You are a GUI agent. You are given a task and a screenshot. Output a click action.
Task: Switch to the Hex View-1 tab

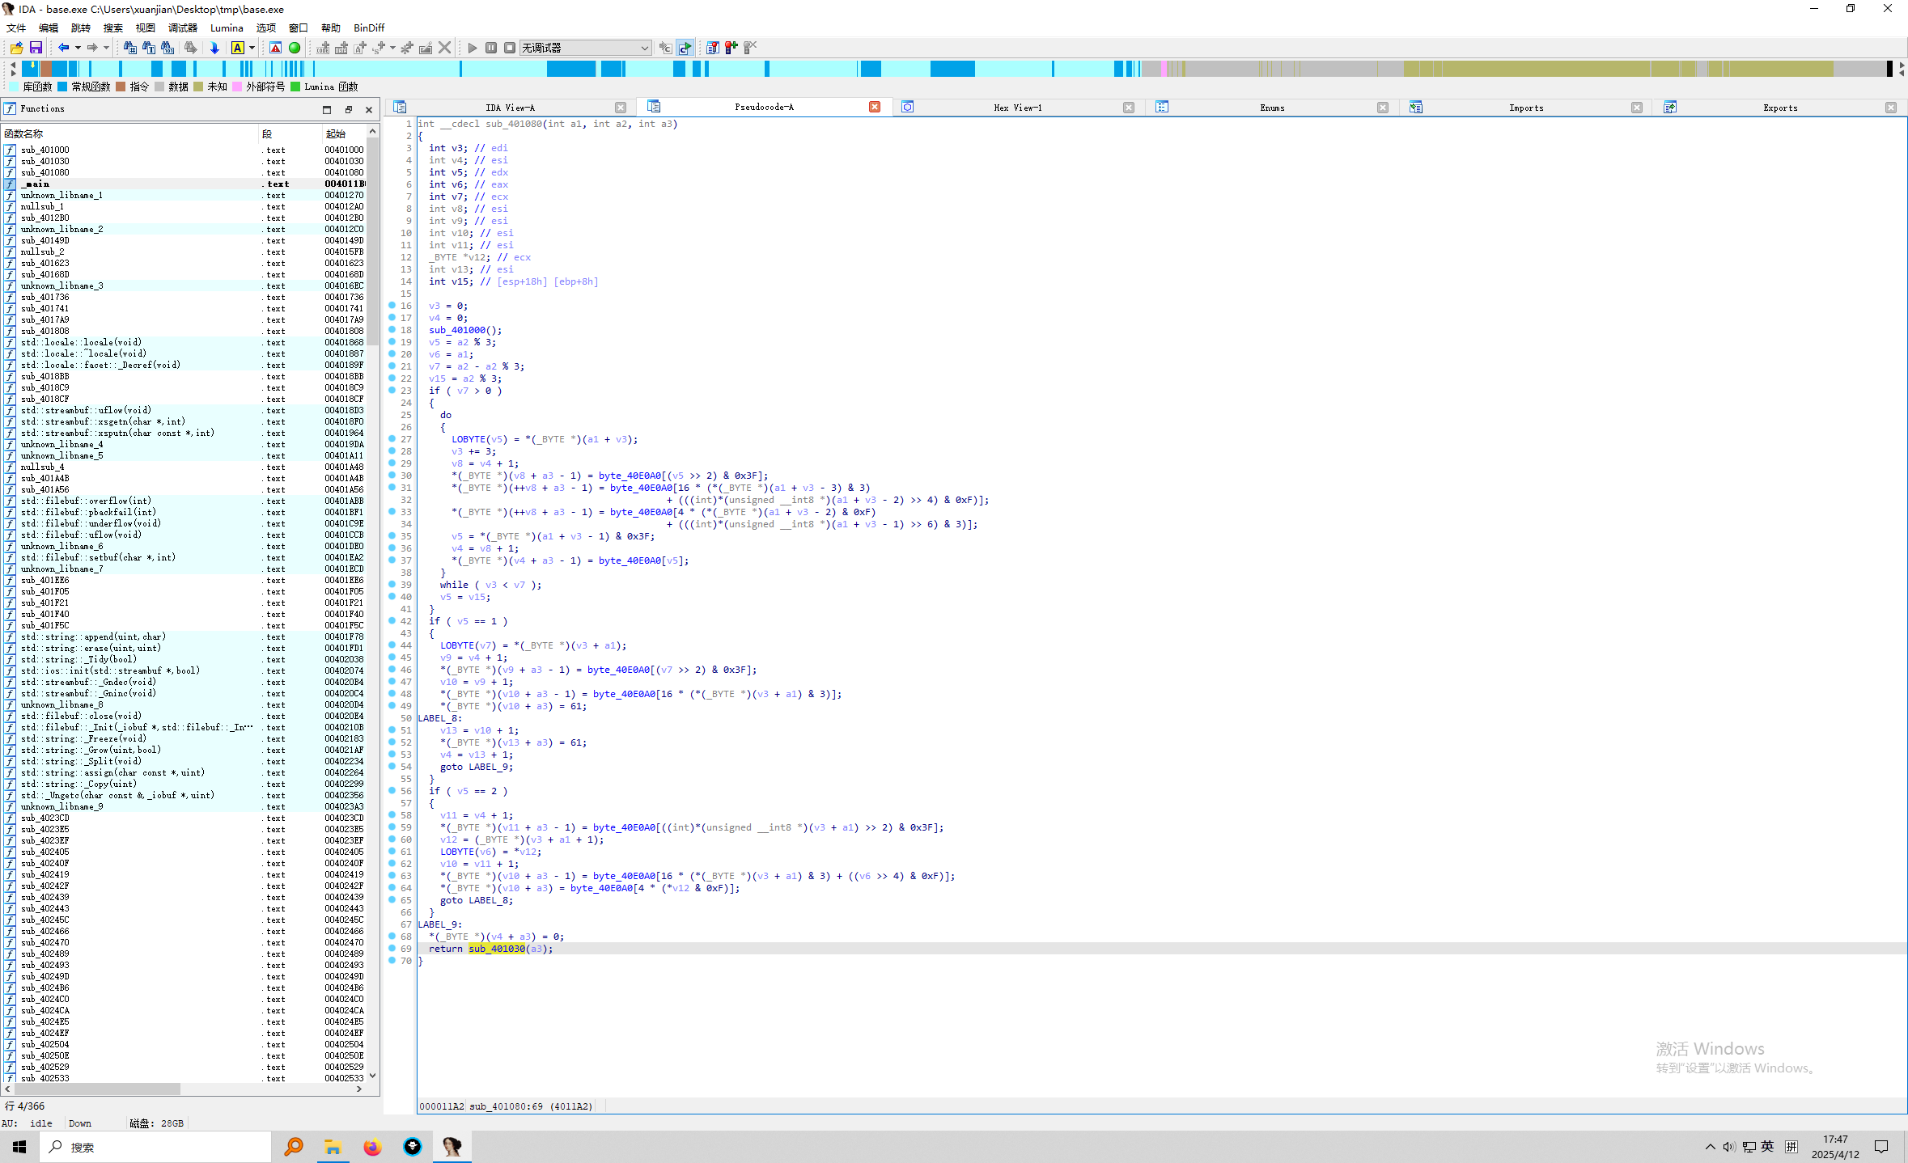(x=1017, y=108)
